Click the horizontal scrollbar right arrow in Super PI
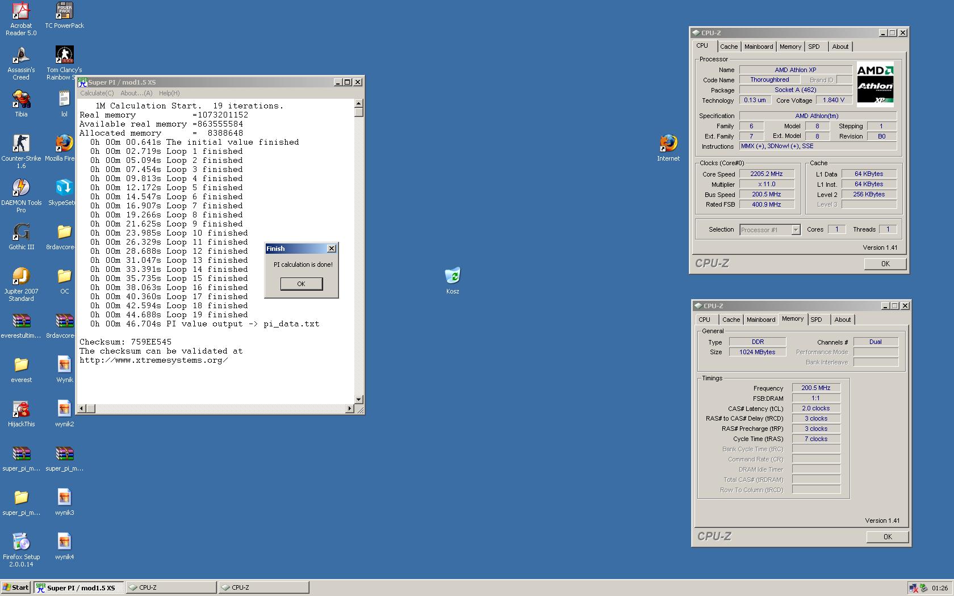 (x=349, y=409)
